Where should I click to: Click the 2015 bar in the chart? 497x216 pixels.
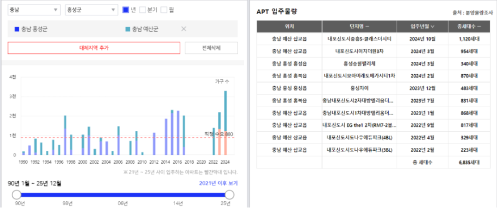pyautogui.click(x=172, y=132)
